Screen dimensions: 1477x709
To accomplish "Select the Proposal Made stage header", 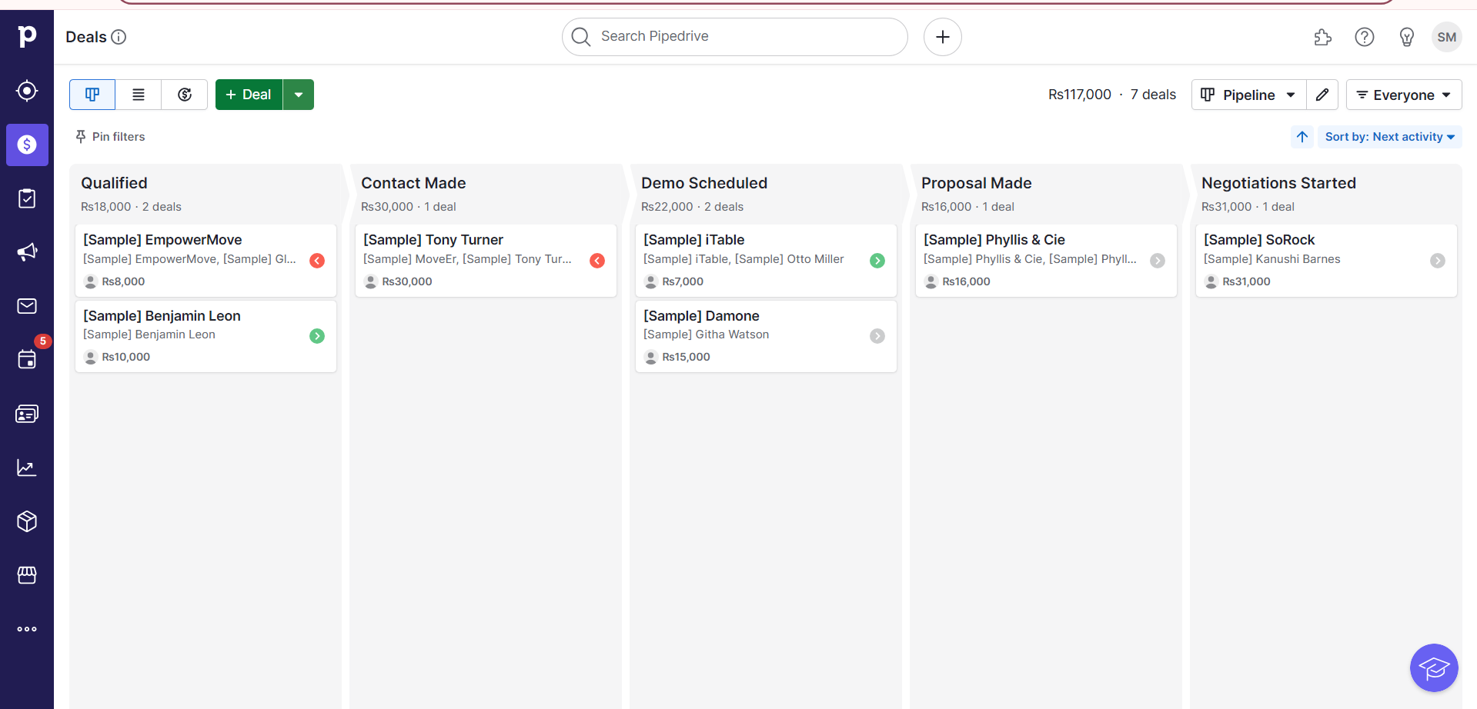I will click(976, 183).
